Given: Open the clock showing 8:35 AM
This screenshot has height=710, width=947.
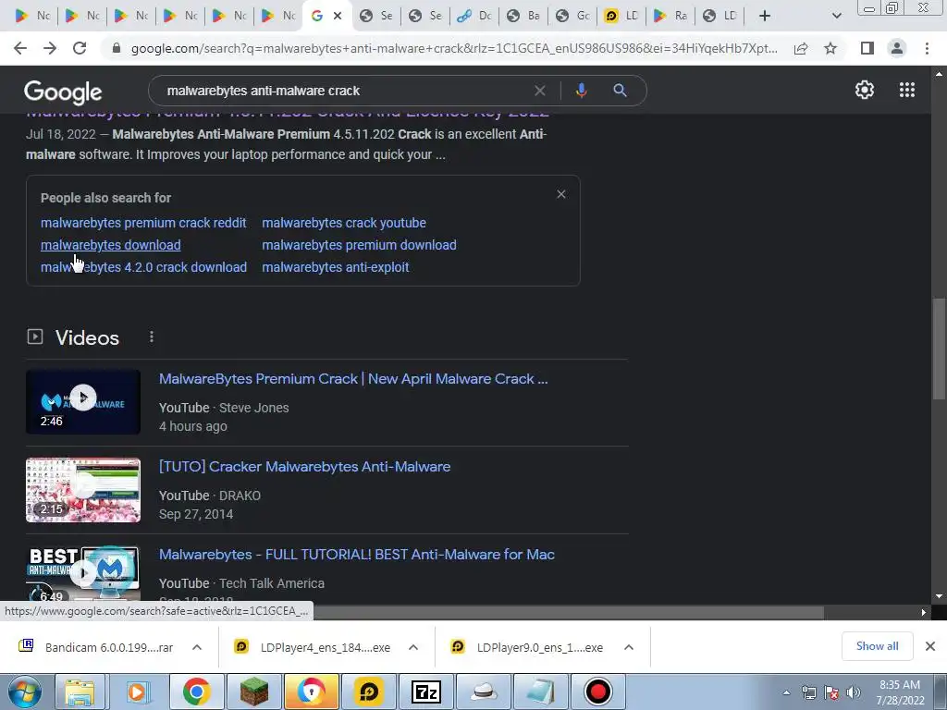Looking at the screenshot, I should pyautogui.click(x=900, y=692).
